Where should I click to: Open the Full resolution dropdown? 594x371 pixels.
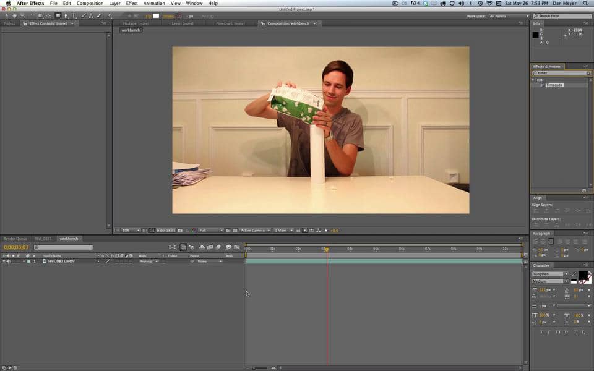point(211,230)
